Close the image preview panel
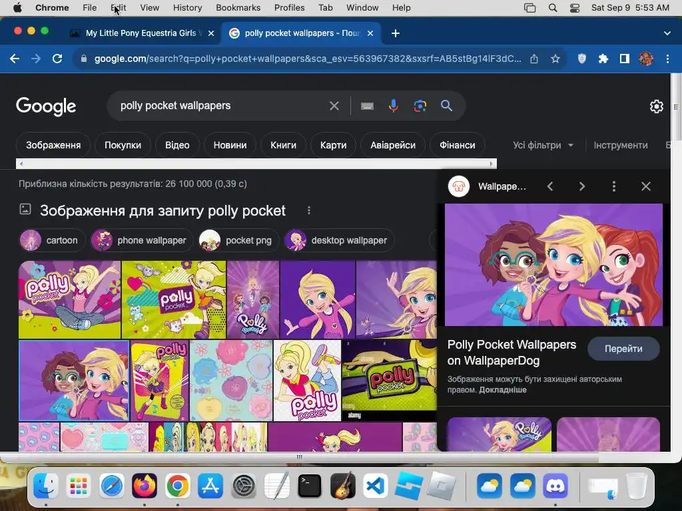This screenshot has height=511, width=682. (x=646, y=186)
